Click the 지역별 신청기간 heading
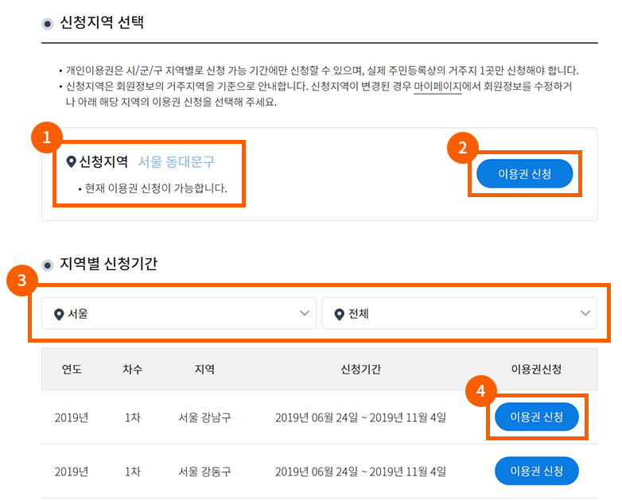This screenshot has width=622, height=500. 108,263
